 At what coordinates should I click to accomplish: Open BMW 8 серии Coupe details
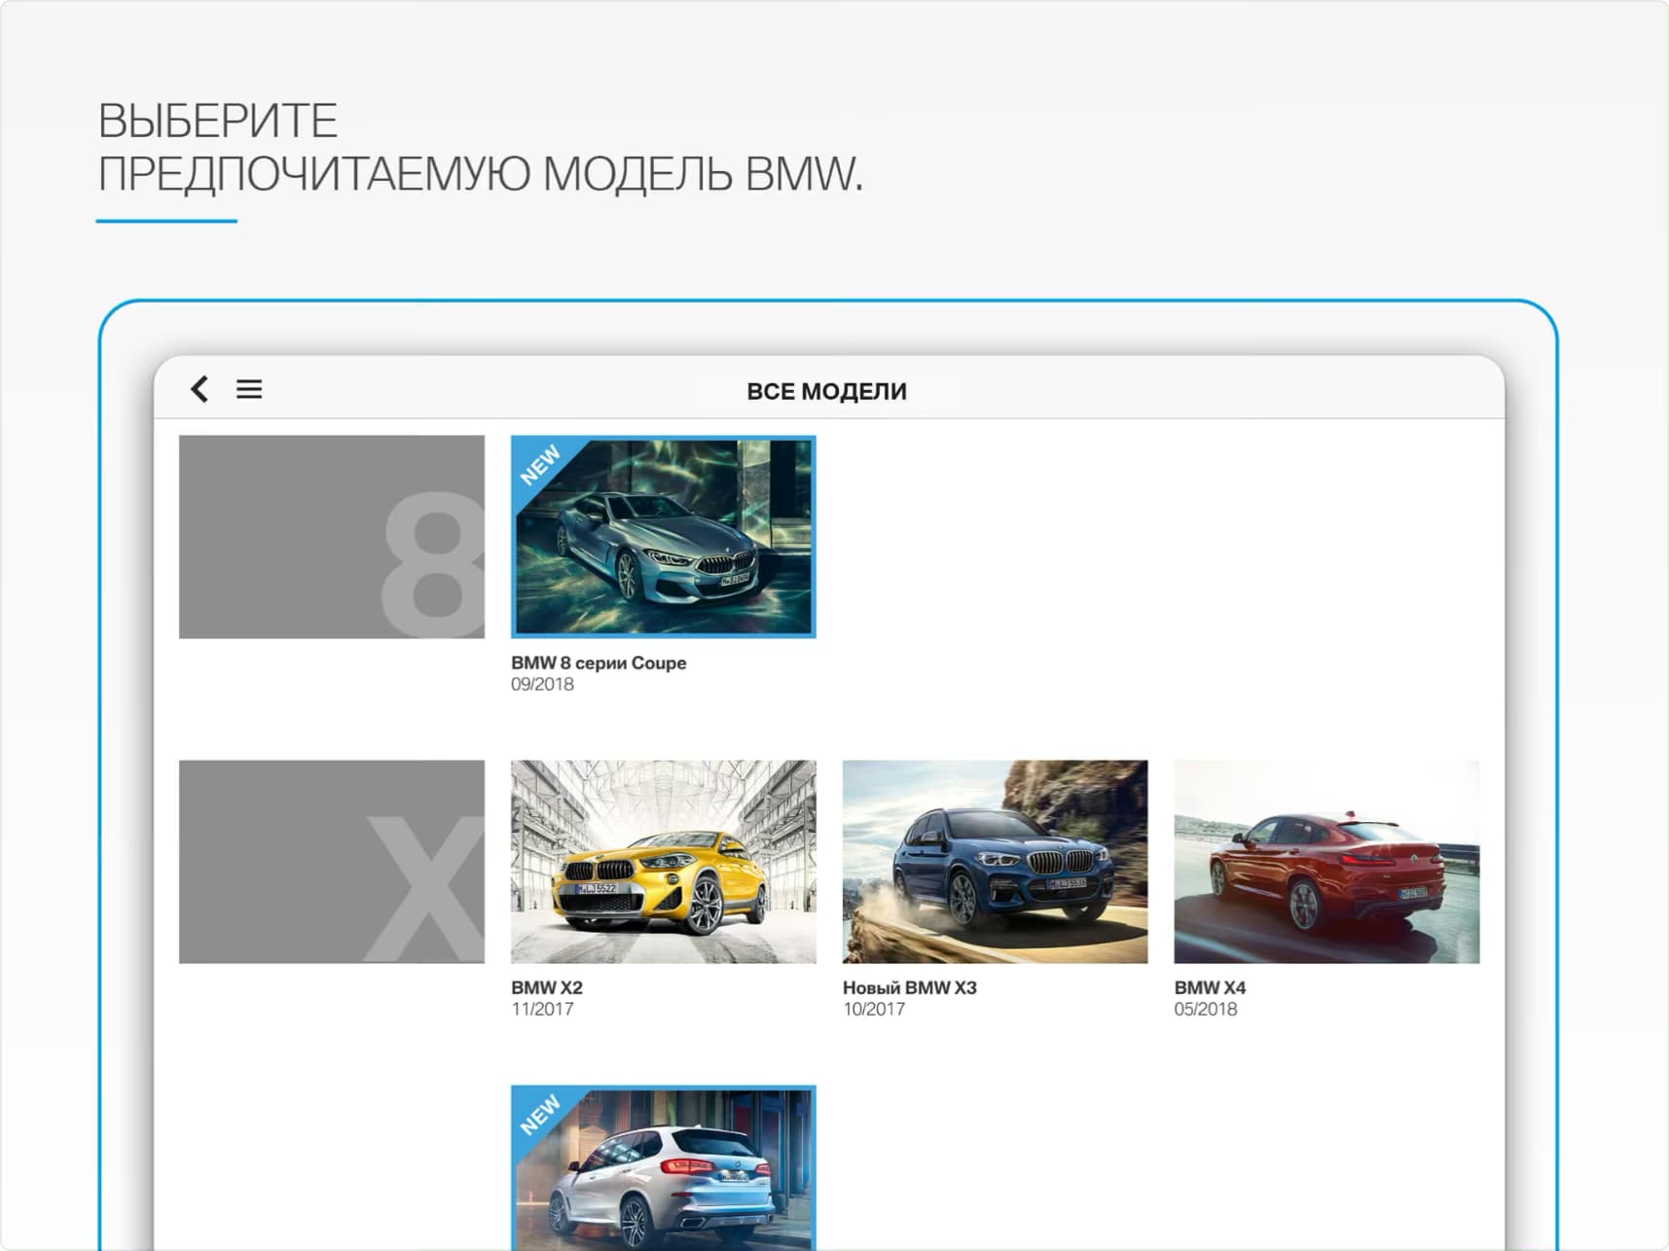click(664, 536)
